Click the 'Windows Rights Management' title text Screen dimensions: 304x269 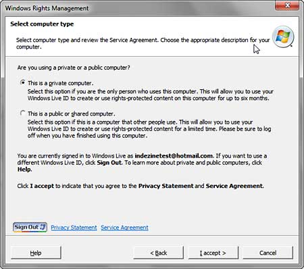pos(47,8)
